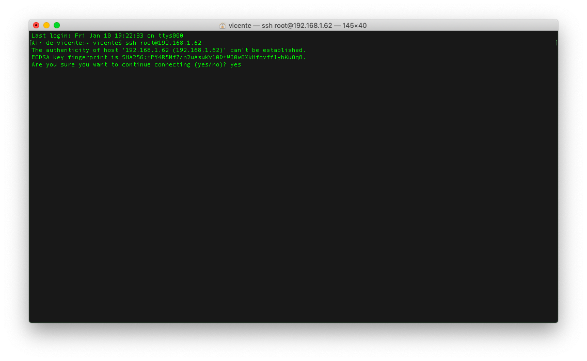The image size is (587, 361).
Task: Close the Terminal window with red button
Action: pos(36,25)
